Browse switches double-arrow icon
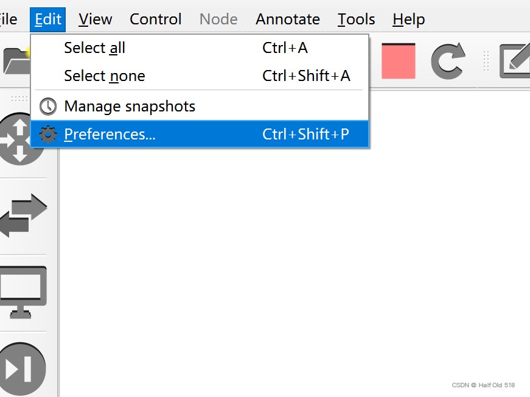530x397 pixels. [23, 216]
